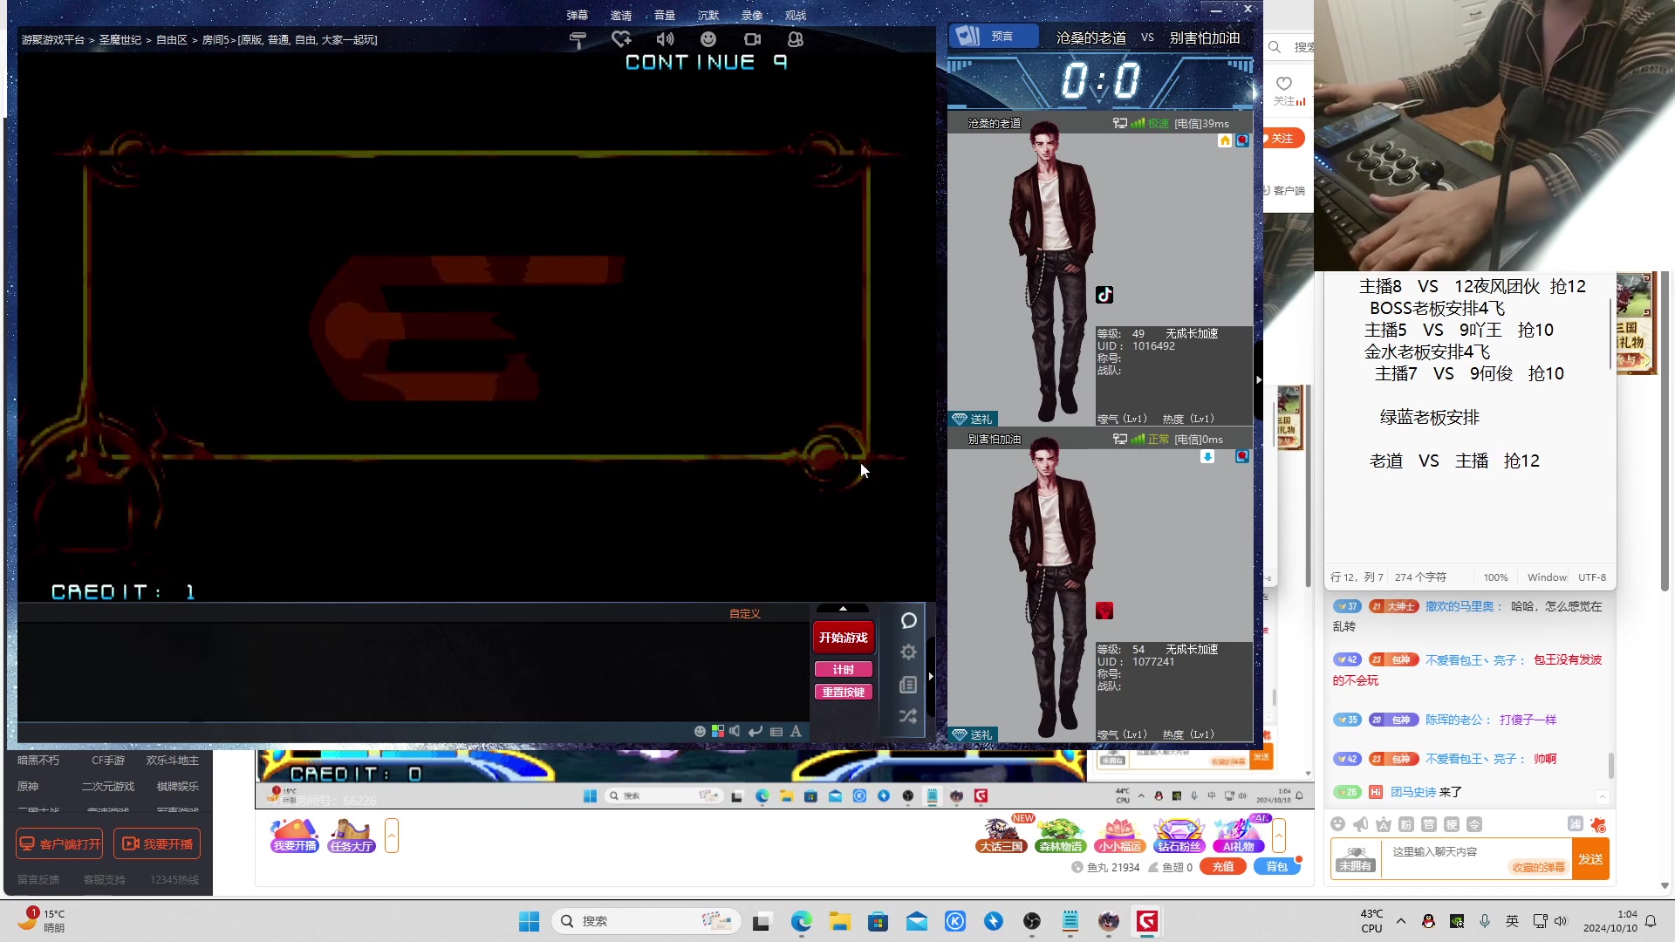Viewport: 1675px width, 942px height.
Task: Click the volume speaker icon in game toolbar
Action: [665, 39]
